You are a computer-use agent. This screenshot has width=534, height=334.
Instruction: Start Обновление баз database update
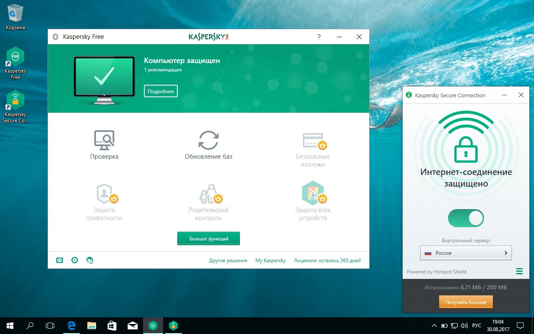209,145
